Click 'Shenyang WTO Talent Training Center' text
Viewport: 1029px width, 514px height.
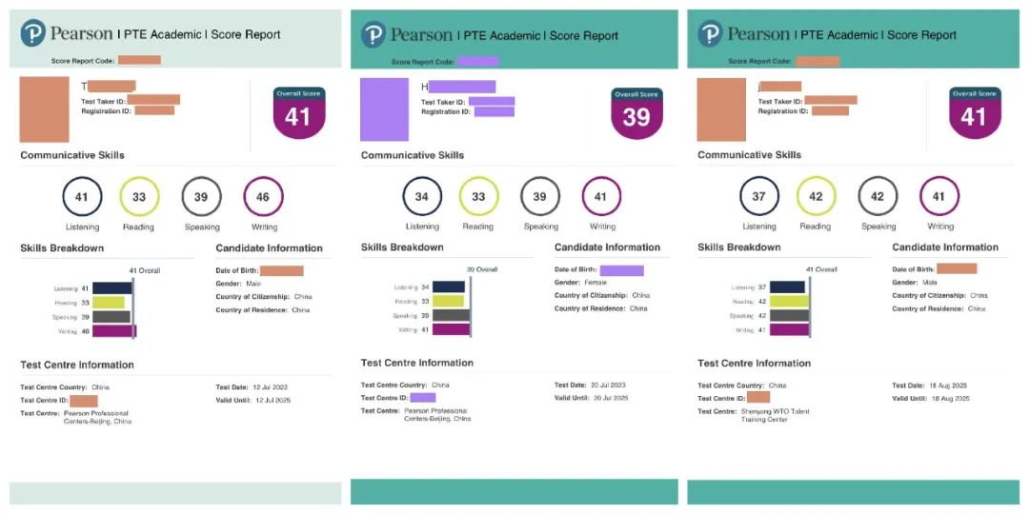775,415
